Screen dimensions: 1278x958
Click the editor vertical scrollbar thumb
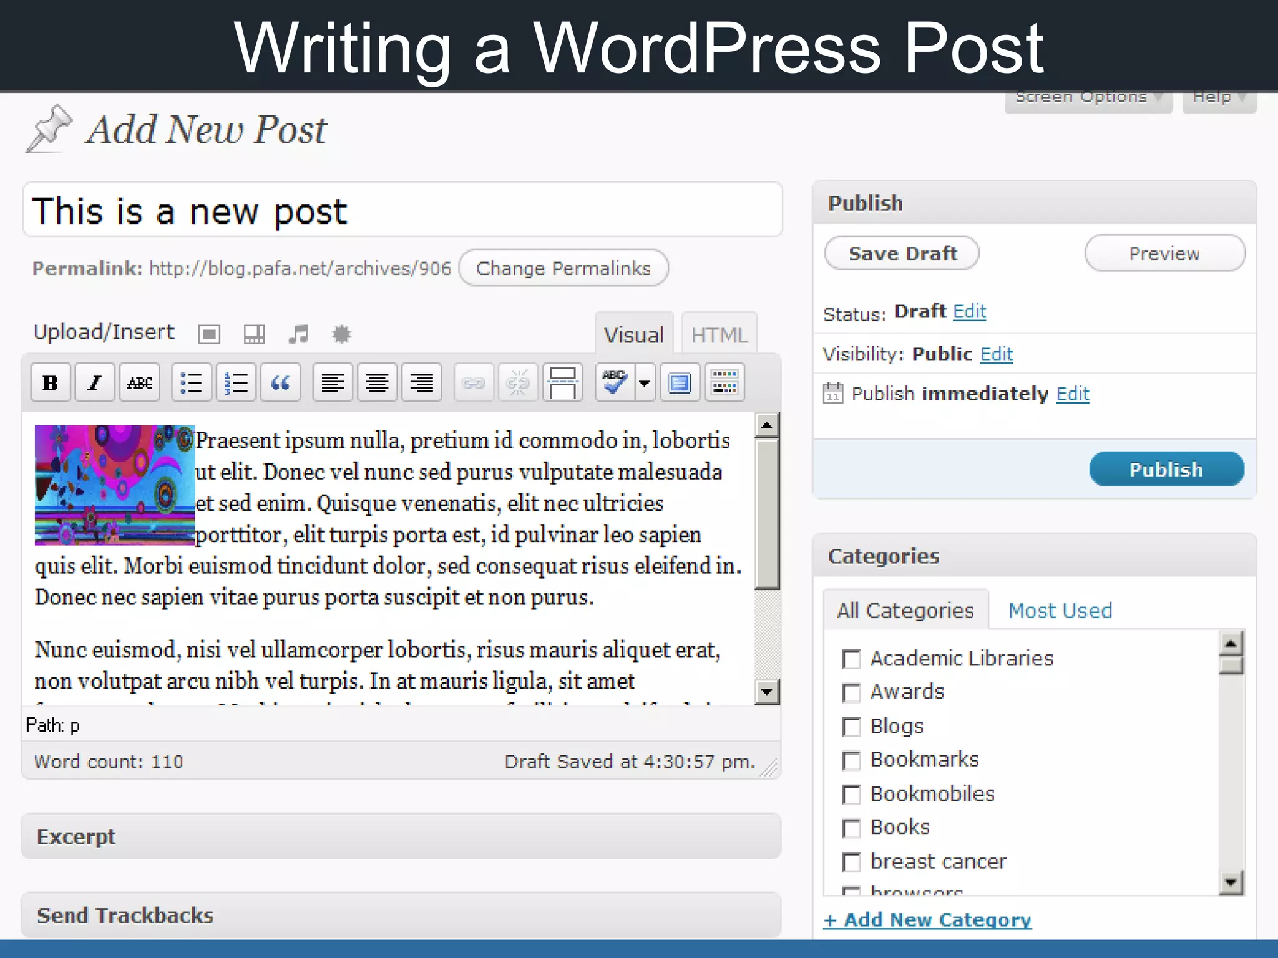(x=767, y=514)
